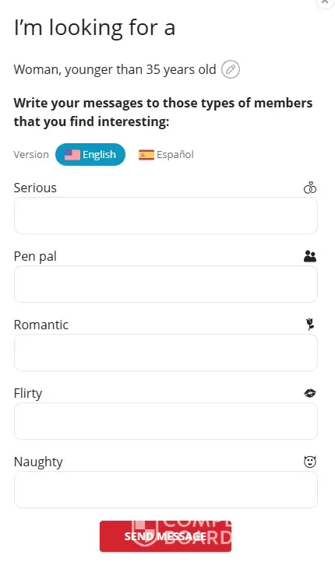
Task: Click the Serious field label
Action: tap(35, 188)
